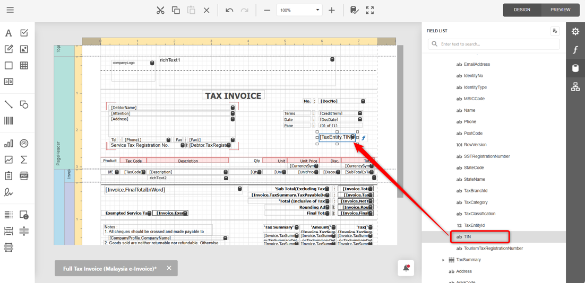The image size is (585, 283).
Task: Click the Redo arrow icon
Action: (x=245, y=10)
